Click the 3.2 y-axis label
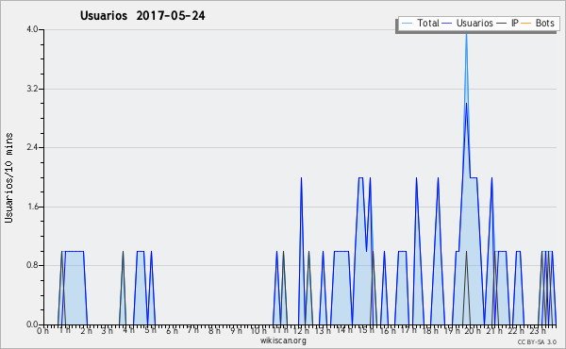Image resolution: width=566 pixels, height=349 pixels. tap(32, 89)
